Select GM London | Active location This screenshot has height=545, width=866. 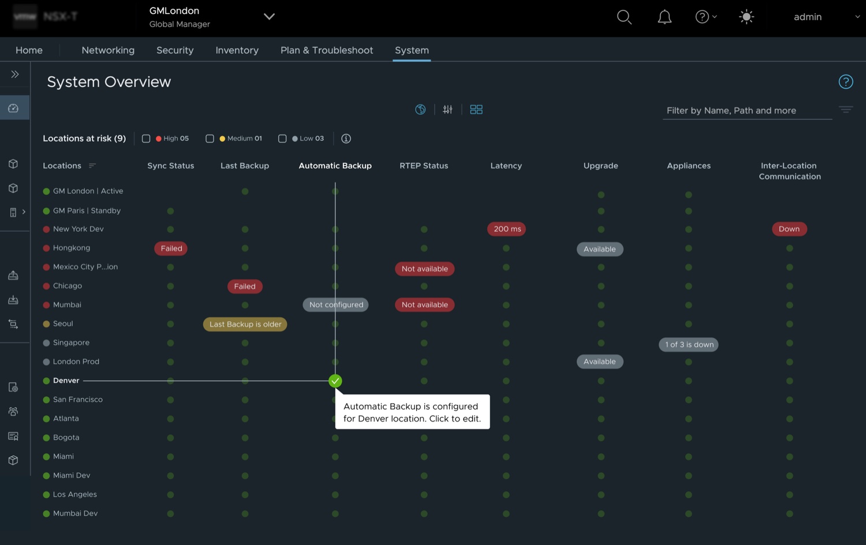[x=88, y=191]
